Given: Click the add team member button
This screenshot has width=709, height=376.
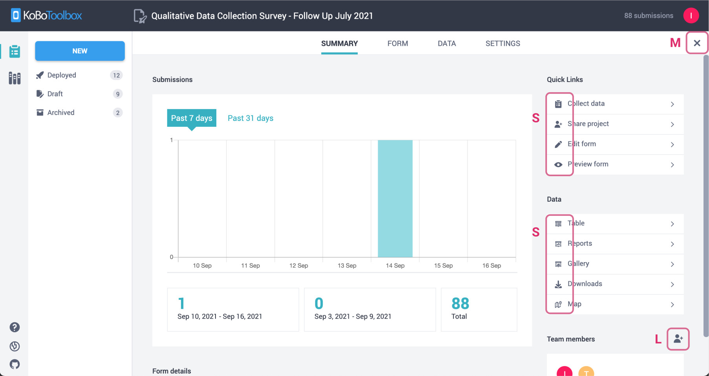Looking at the screenshot, I should click(678, 339).
